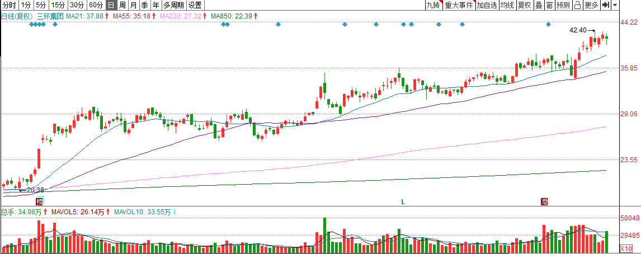The width and height of the screenshot is (641, 254).
Task: Select the 15分 period tab
Action: coord(58,6)
